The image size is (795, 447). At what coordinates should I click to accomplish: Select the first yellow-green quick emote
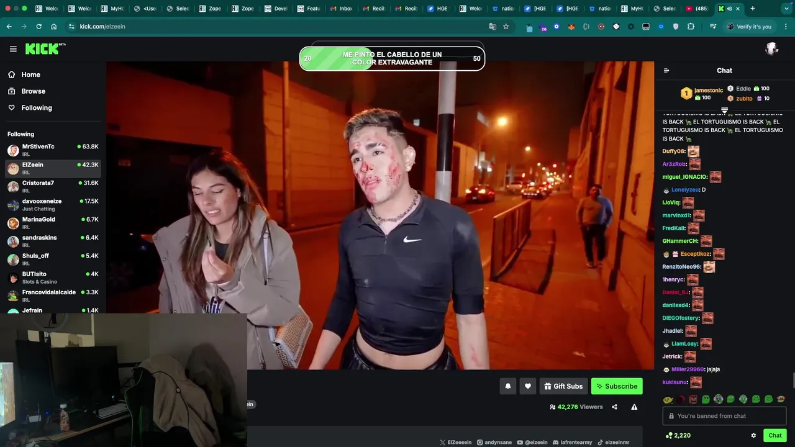[x=668, y=399]
